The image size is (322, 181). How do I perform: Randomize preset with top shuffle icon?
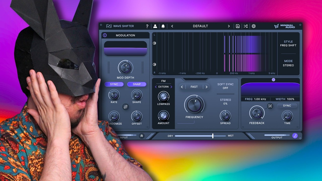tap(246, 26)
